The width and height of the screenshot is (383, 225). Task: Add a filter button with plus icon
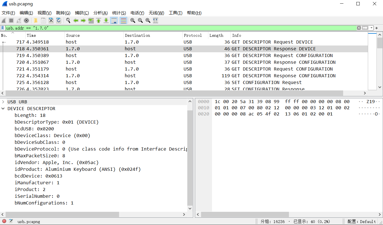(x=377, y=28)
